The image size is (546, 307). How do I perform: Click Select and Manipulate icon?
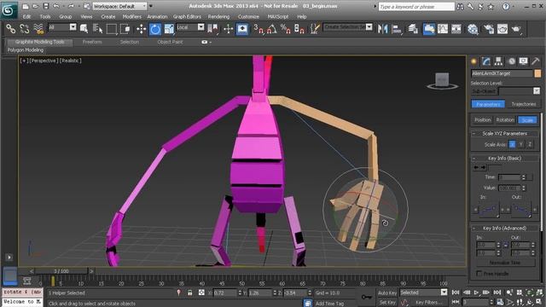(x=228, y=28)
